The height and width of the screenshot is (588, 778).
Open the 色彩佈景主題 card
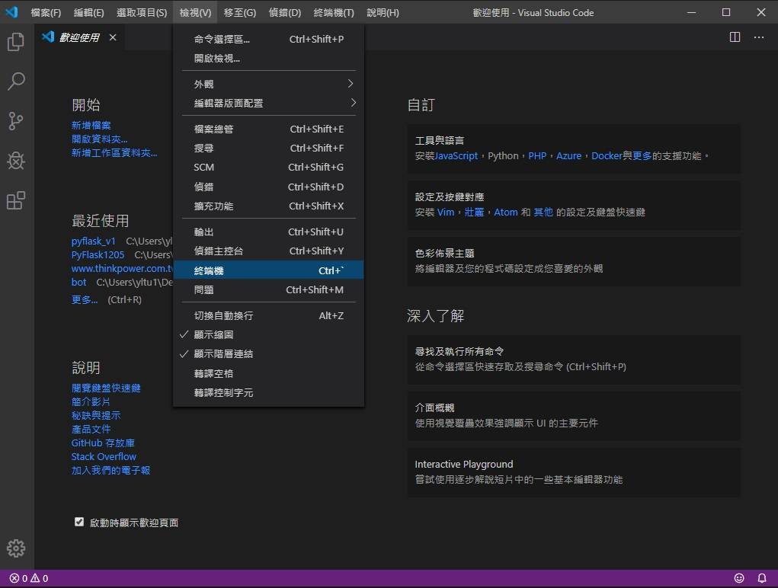[x=574, y=261]
